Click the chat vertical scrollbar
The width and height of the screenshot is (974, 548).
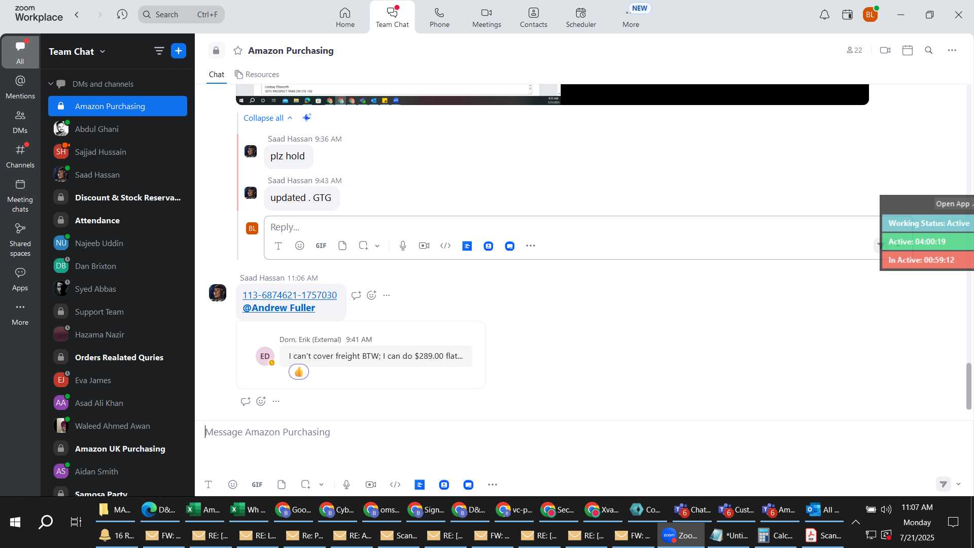pyautogui.click(x=968, y=386)
